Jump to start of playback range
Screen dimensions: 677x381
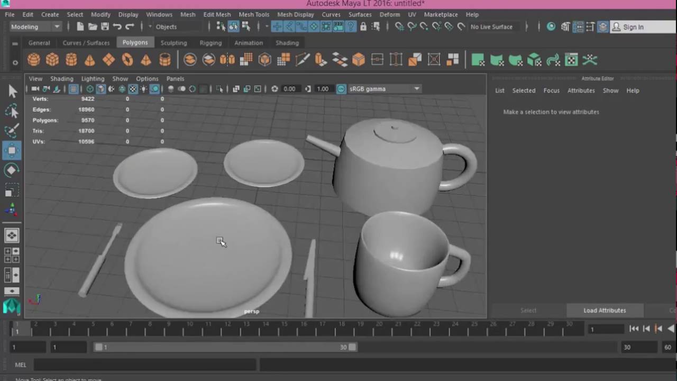(634, 329)
